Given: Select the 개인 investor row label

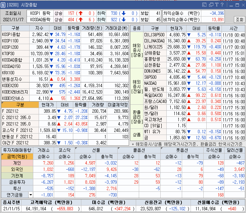Looking at the screenshot, I should [17, 163].
